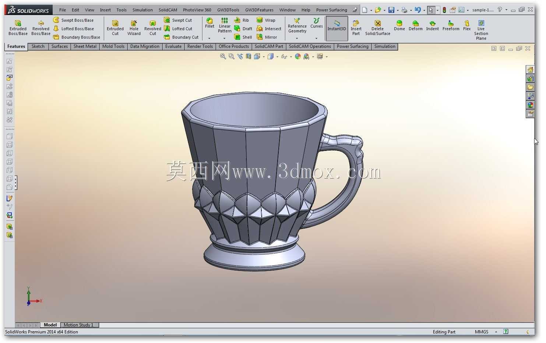
Task: Open the Hide/Show Items dropdown arrow
Action: (x=291, y=57)
